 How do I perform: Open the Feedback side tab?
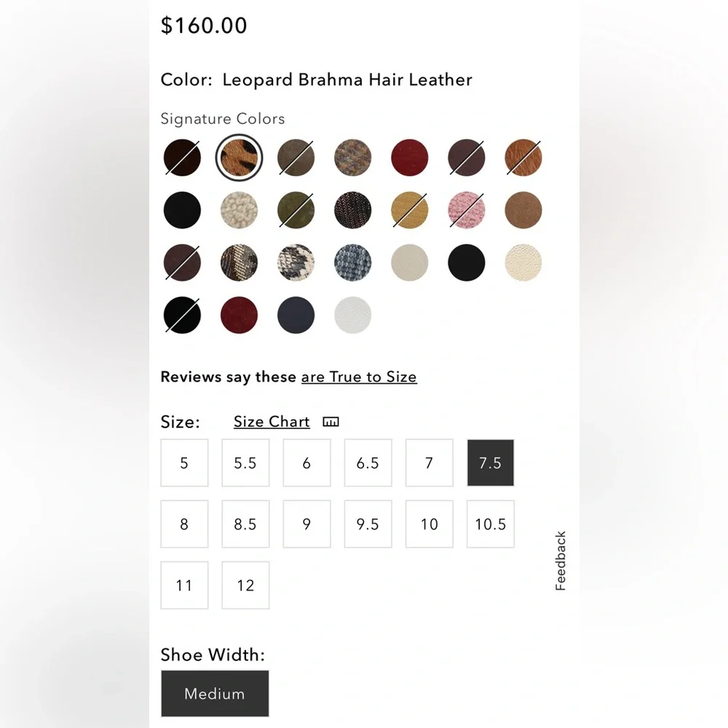561,561
